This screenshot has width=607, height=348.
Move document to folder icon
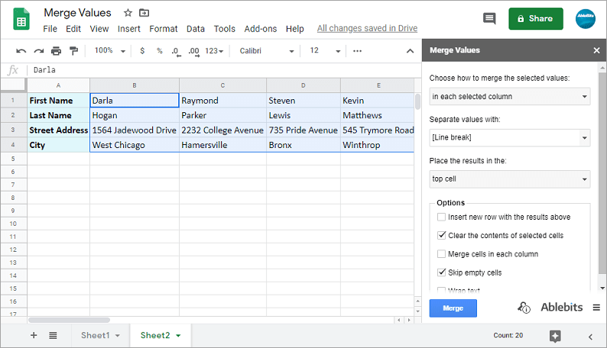pyautogui.click(x=144, y=13)
